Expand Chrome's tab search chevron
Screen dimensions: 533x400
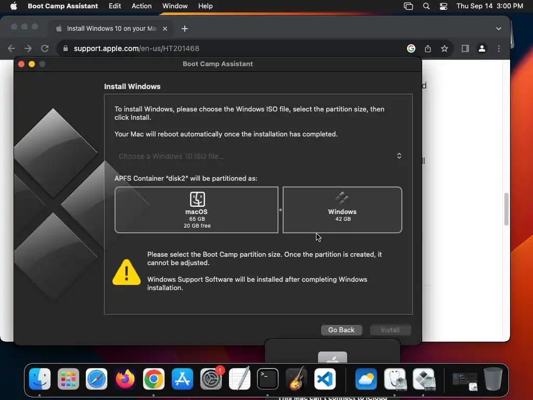click(498, 29)
